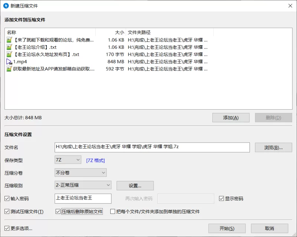Click the video file icon of 1.mp4
Image resolution: width=297 pixels, height=237 pixels.
click(x=9, y=61)
